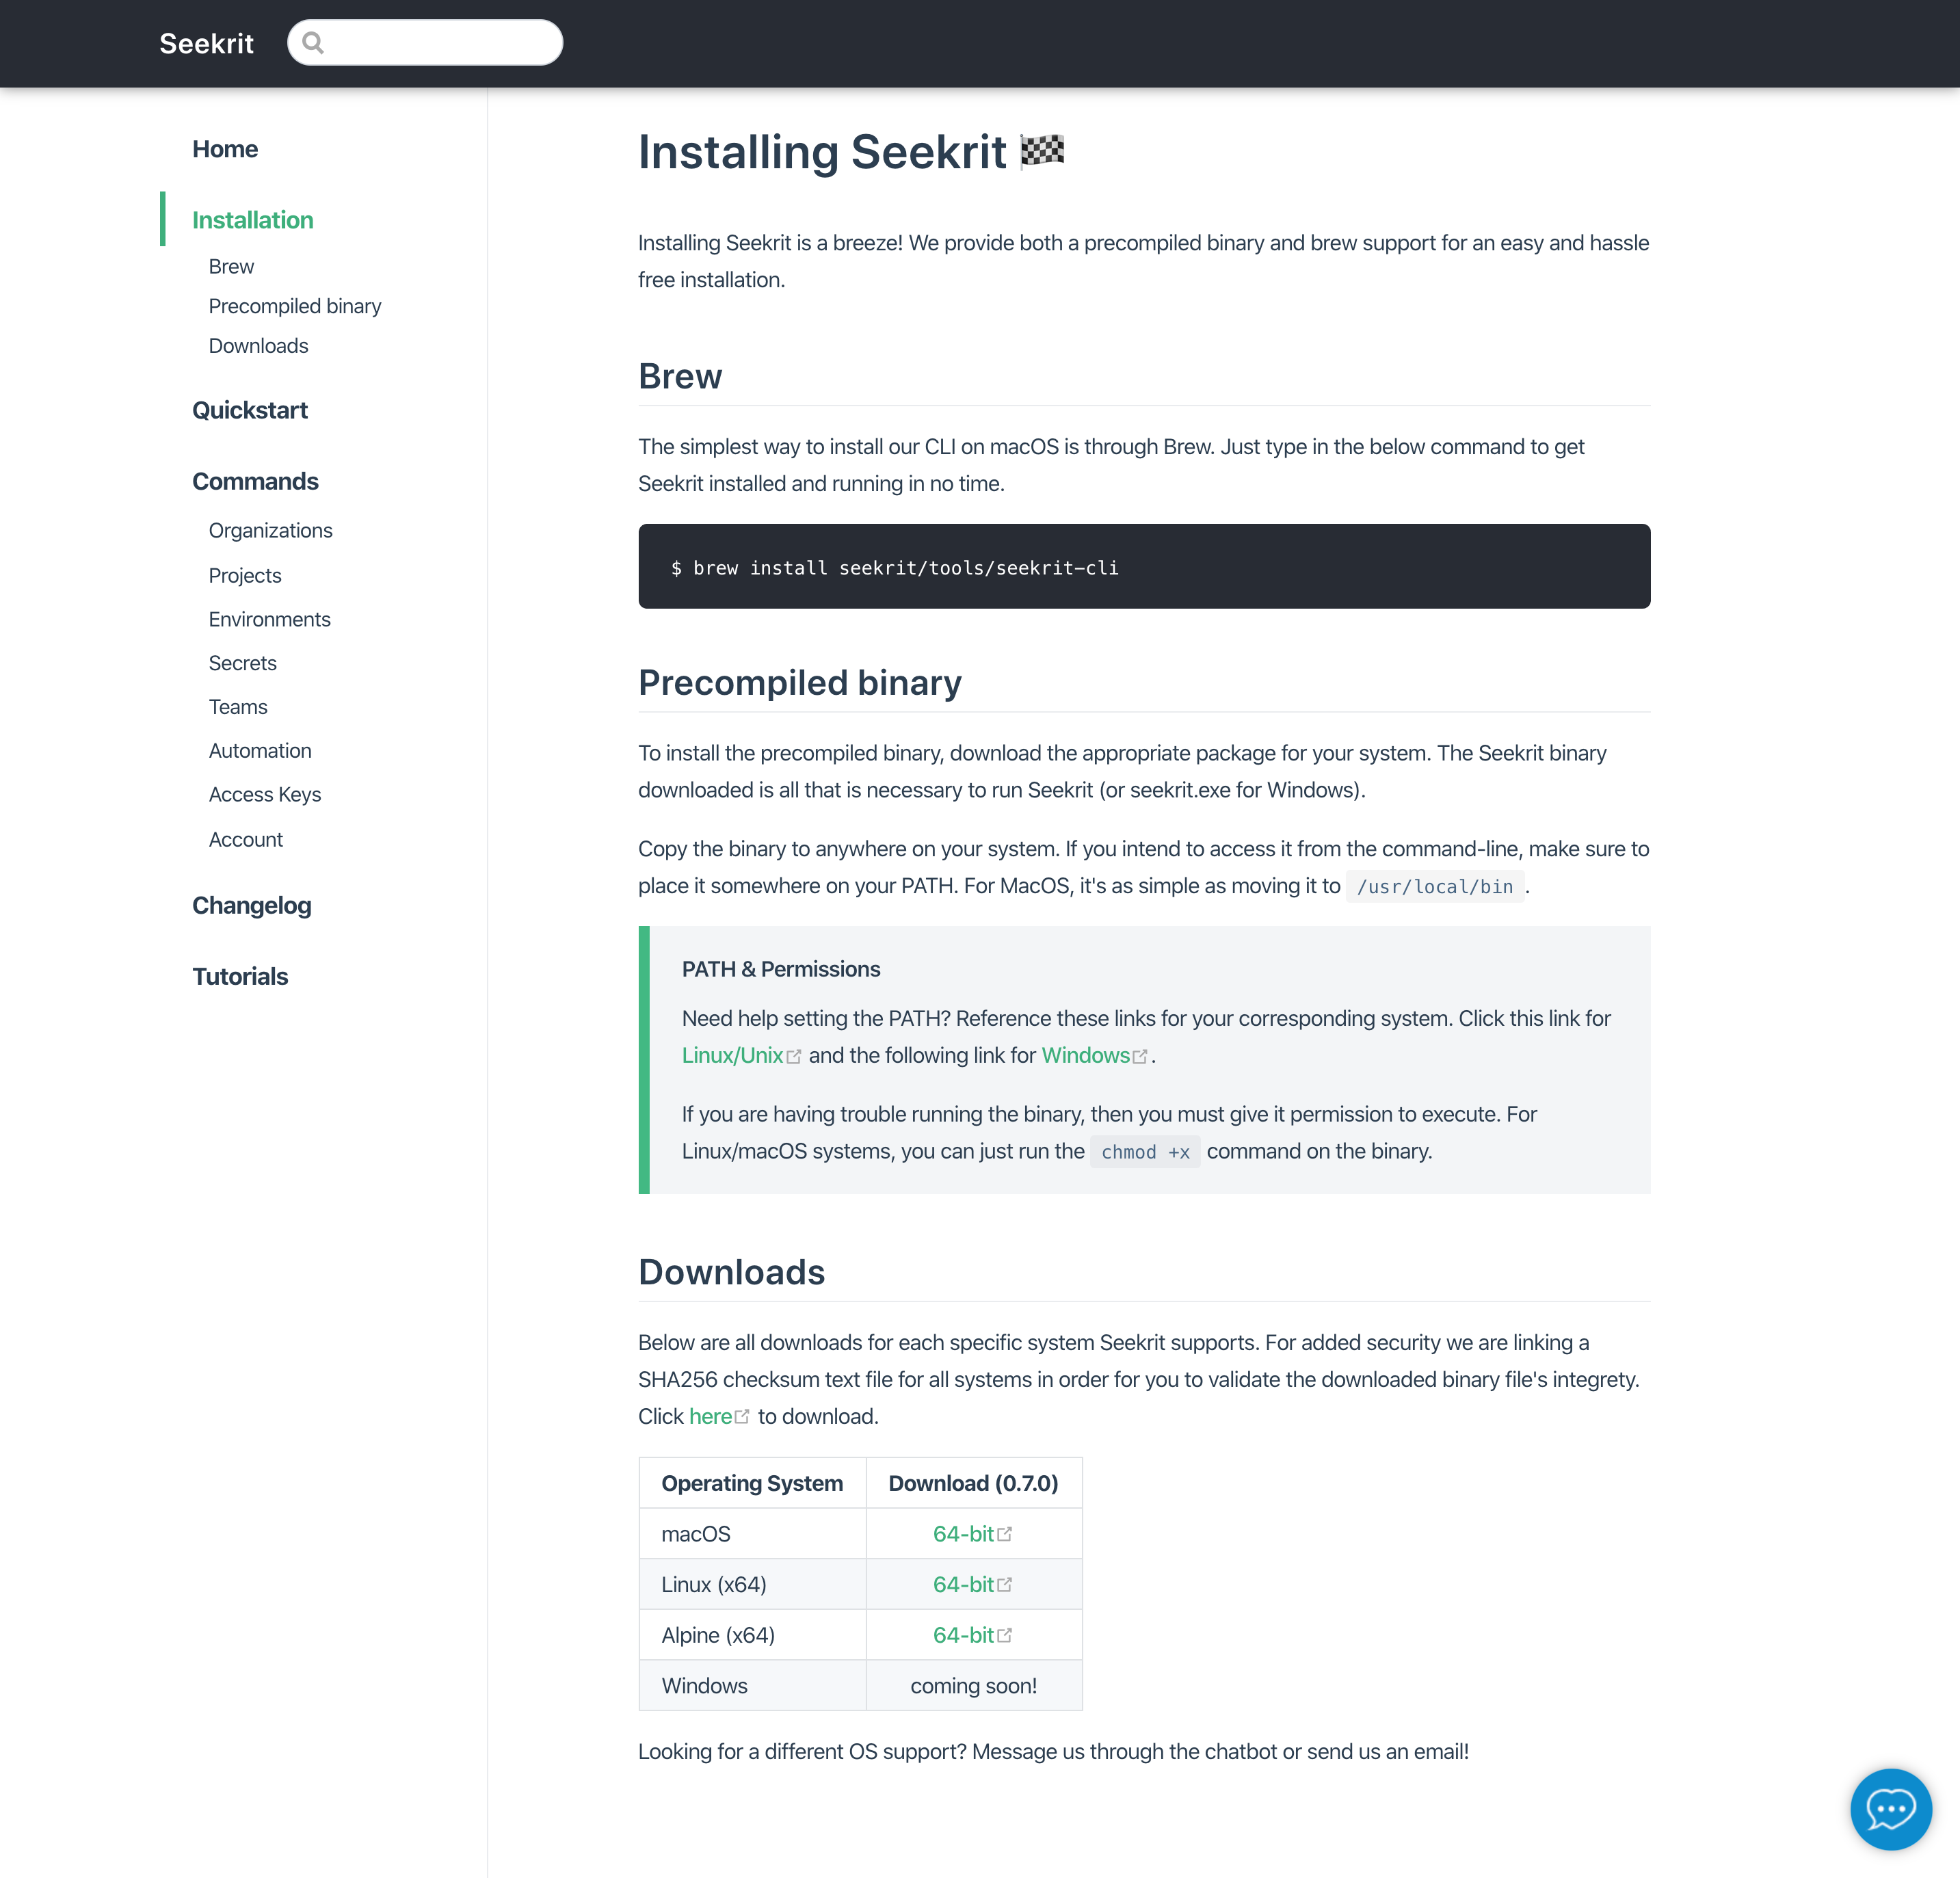Open the Tutorials page
The height and width of the screenshot is (1878, 1960).
click(240, 976)
